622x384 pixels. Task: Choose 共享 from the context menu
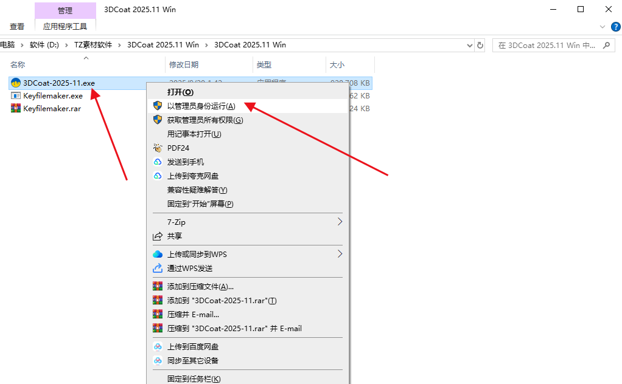(248, 236)
